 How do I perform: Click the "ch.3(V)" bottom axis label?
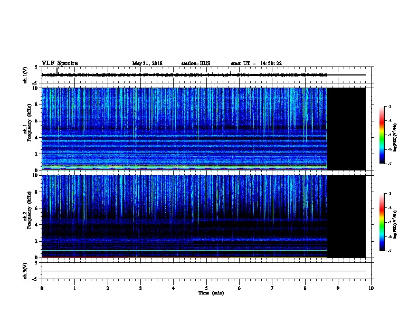(x=25, y=271)
